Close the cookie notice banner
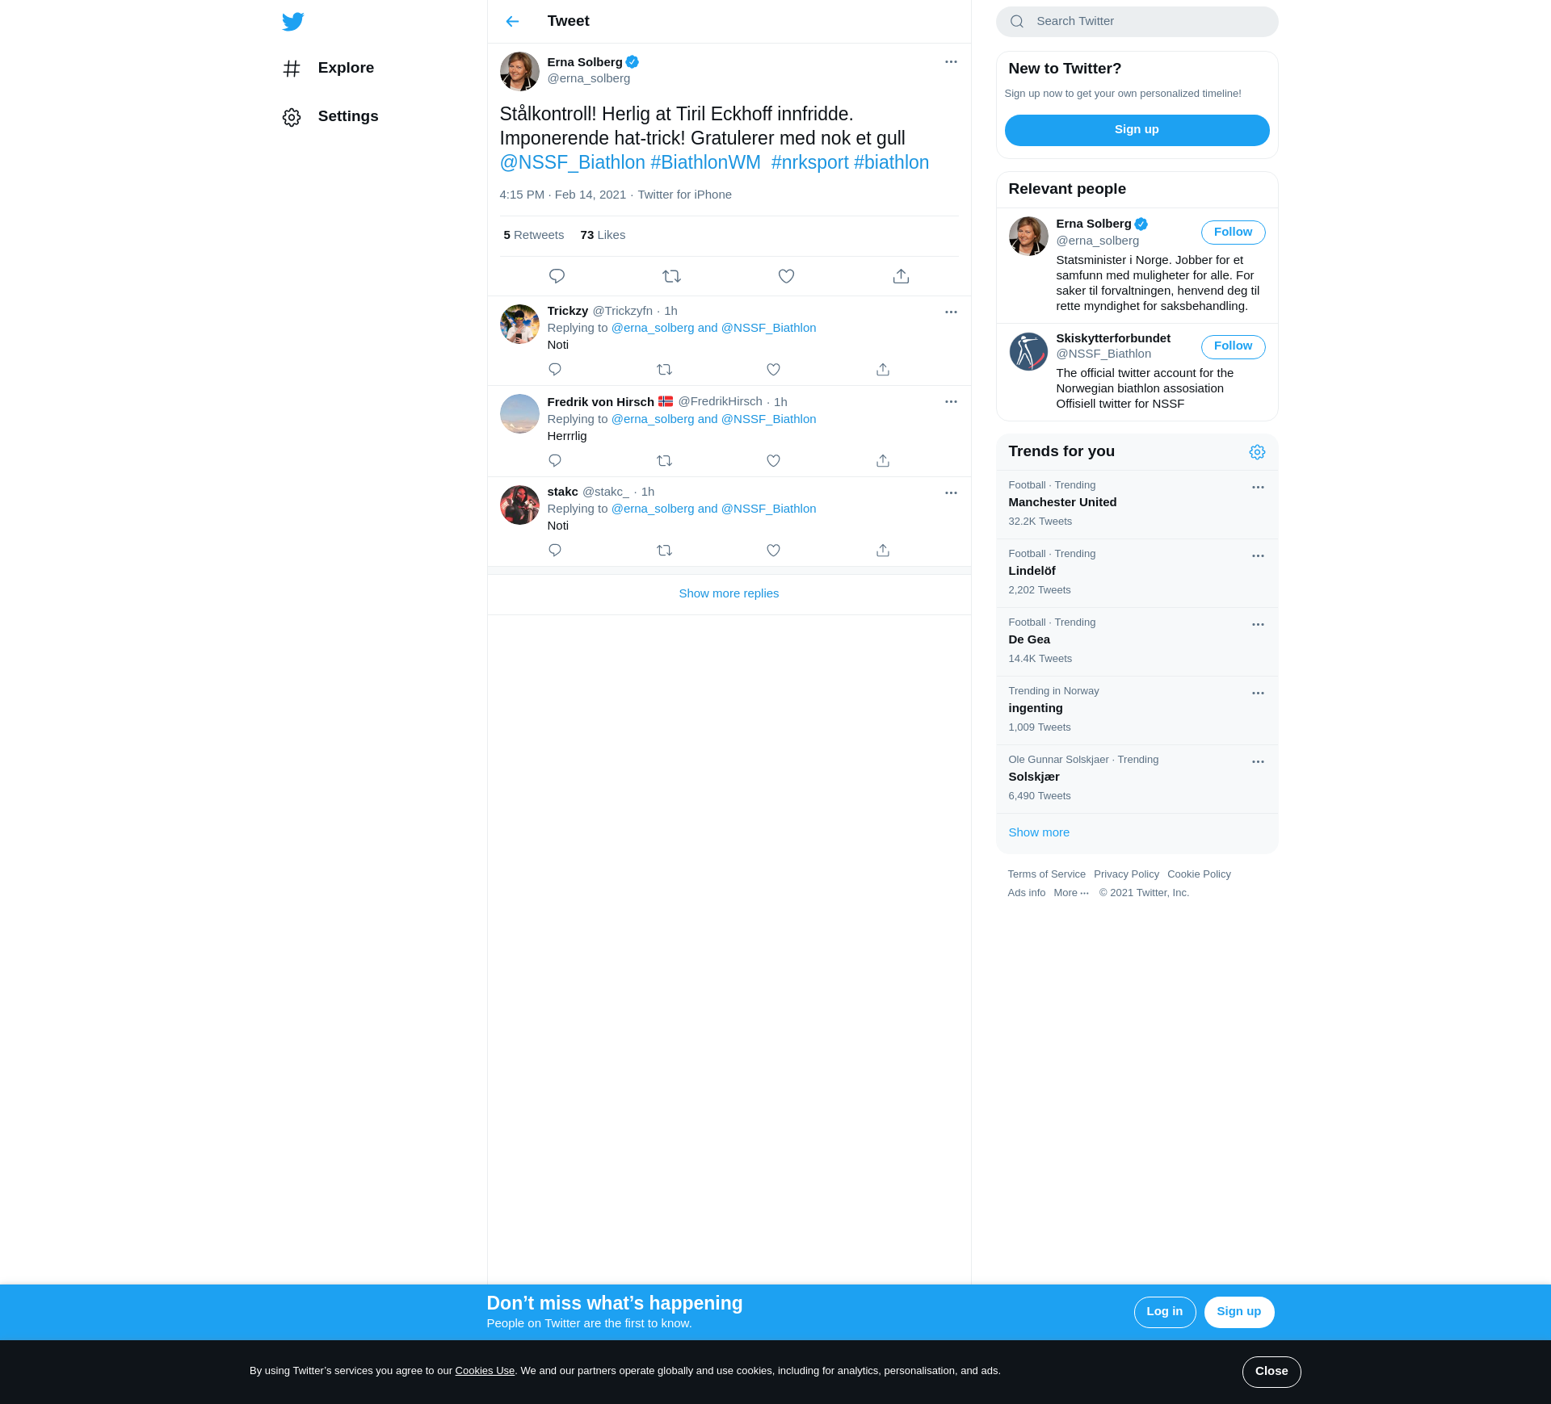The height and width of the screenshot is (1404, 1551). 1271,1372
